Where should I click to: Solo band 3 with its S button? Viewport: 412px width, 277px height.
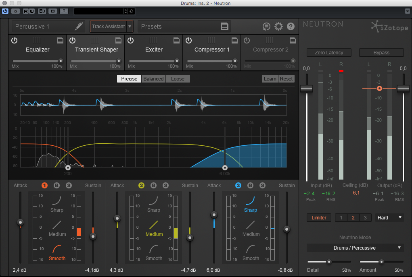pos(262,186)
